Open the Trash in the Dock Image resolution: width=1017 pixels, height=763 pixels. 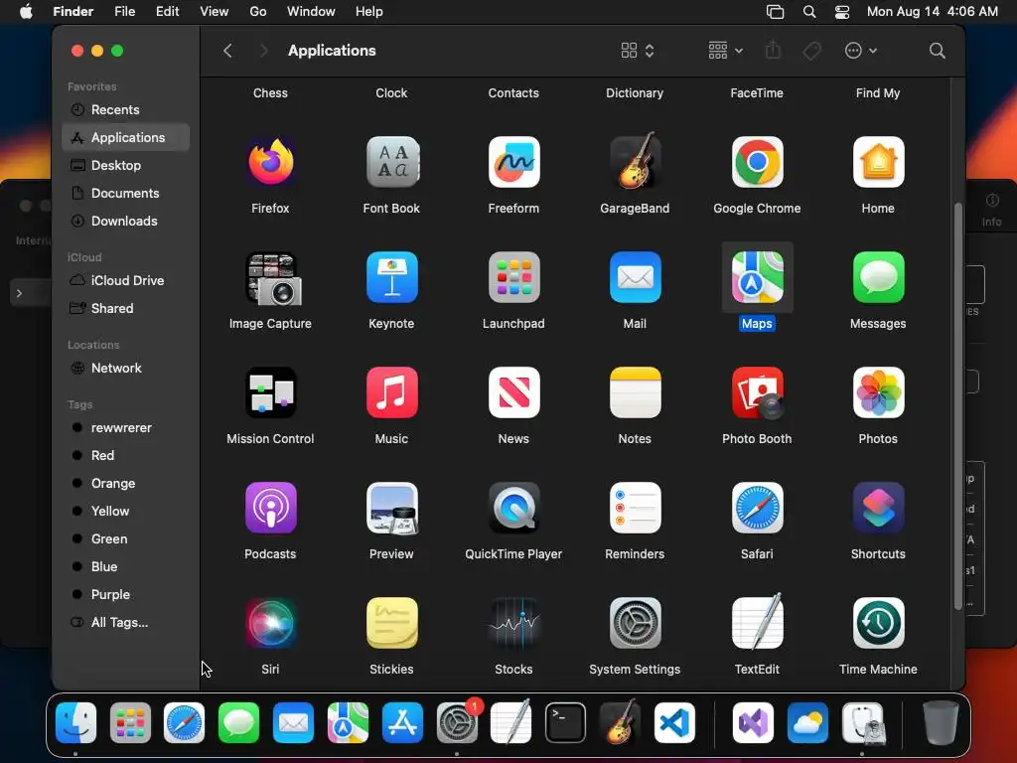coord(941,723)
